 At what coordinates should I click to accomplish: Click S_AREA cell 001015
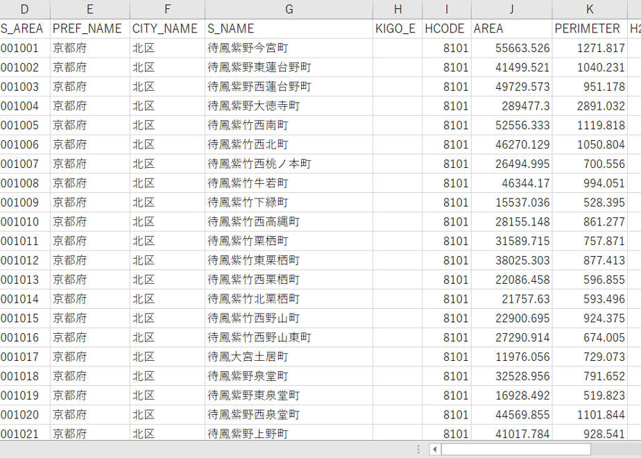24,318
